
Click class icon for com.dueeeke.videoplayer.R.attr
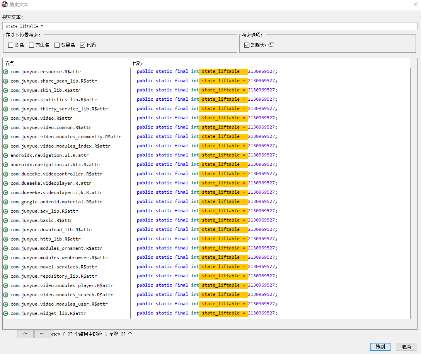[x=6, y=184]
